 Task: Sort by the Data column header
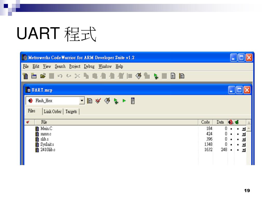[x=220, y=122]
